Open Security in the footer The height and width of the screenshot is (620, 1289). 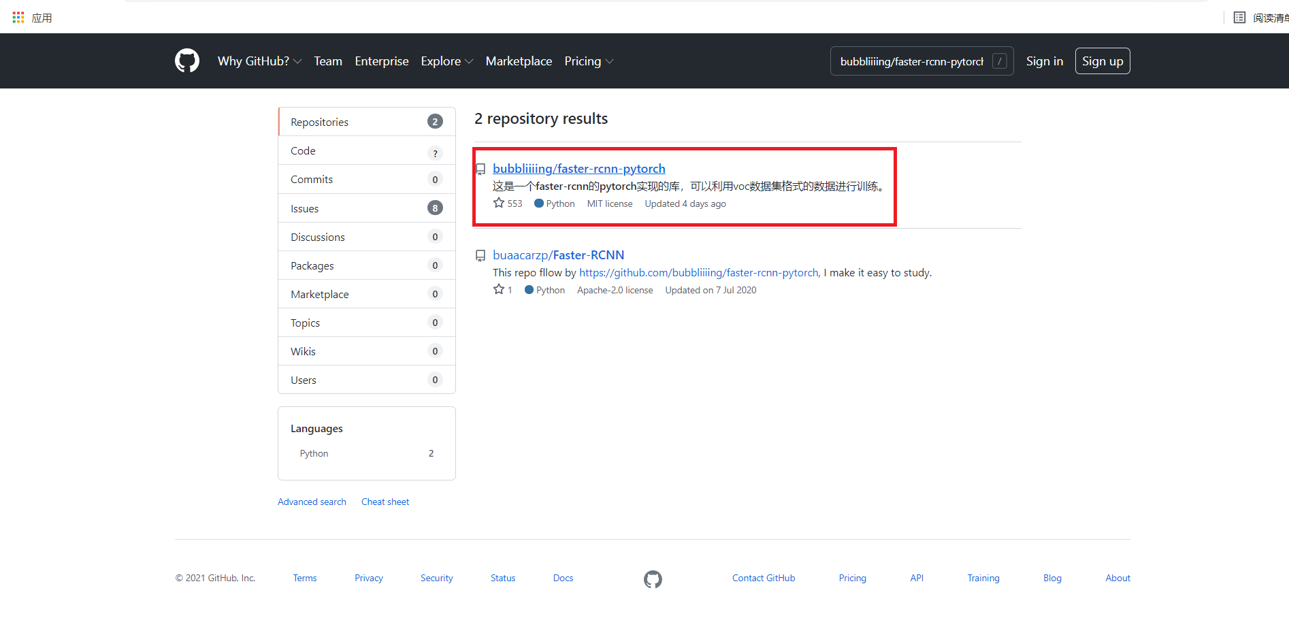(x=437, y=578)
